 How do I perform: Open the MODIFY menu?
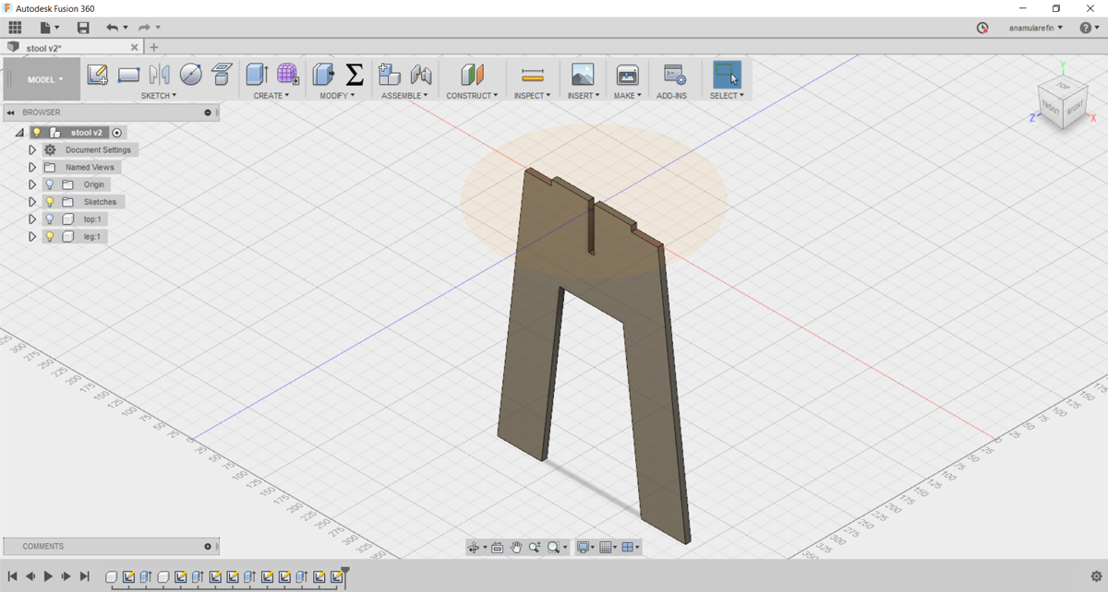point(337,96)
